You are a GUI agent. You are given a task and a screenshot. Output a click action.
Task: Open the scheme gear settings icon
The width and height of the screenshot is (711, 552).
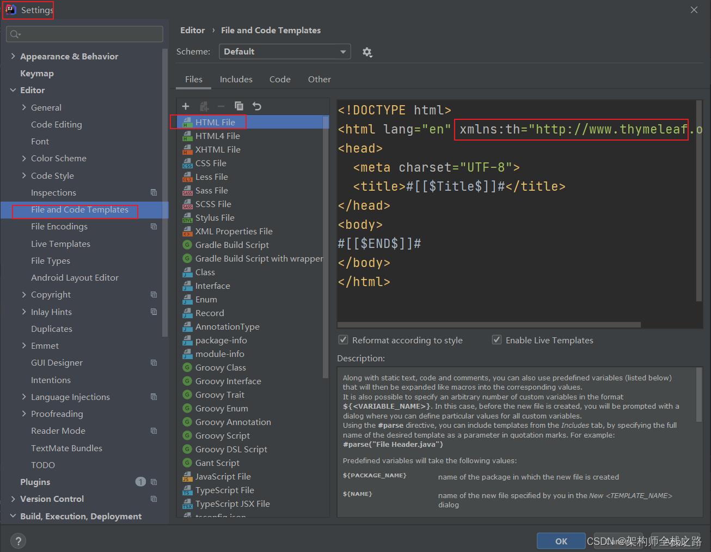click(367, 52)
